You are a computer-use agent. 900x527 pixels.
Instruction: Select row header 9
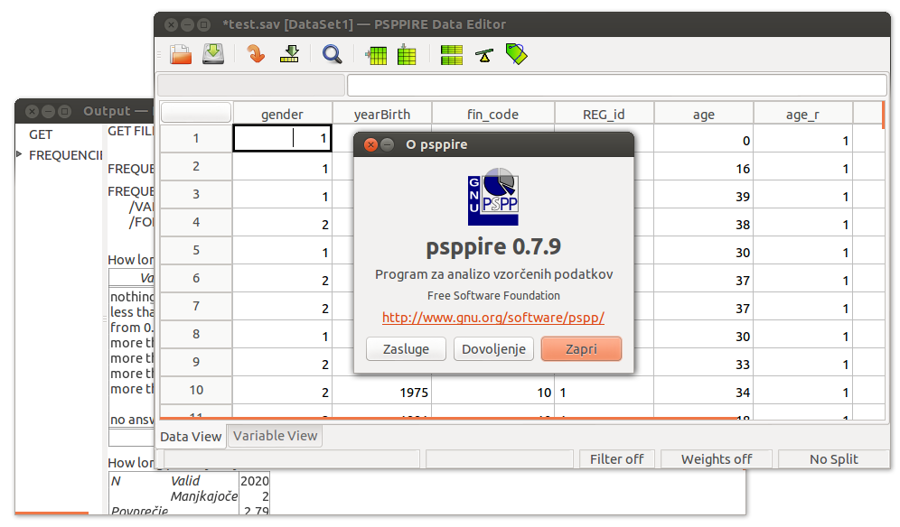tap(196, 362)
